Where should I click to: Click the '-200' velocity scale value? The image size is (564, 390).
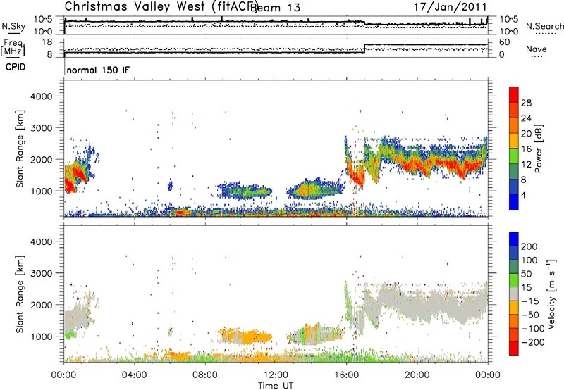(x=532, y=342)
